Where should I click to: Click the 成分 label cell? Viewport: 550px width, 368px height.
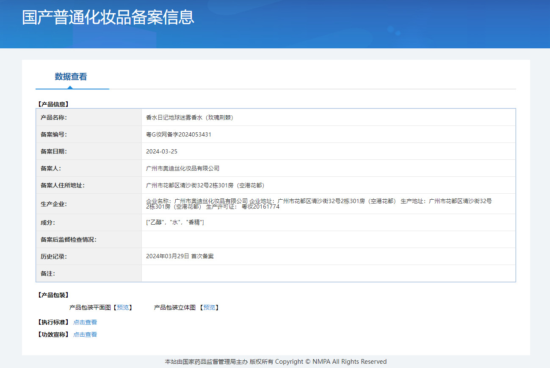(x=89, y=223)
